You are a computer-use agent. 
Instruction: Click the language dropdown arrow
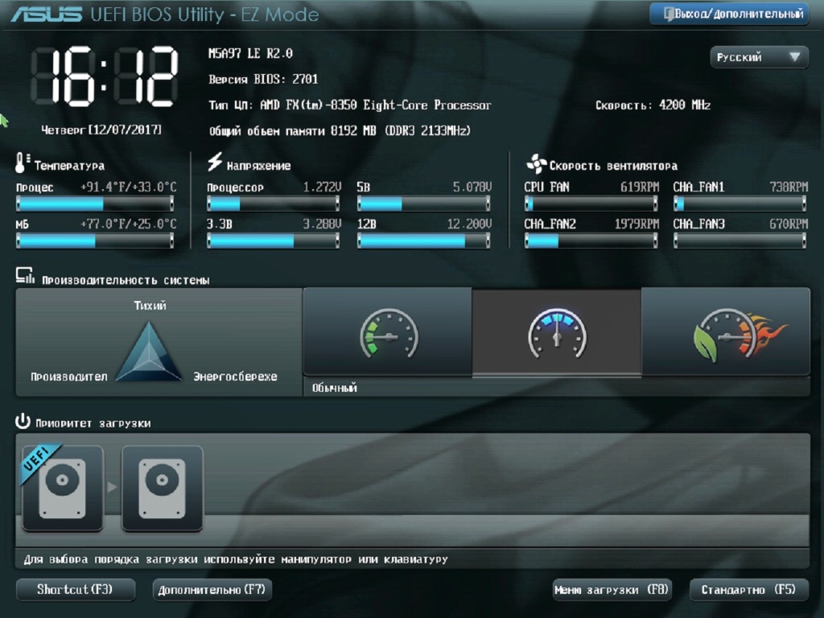(795, 56)
